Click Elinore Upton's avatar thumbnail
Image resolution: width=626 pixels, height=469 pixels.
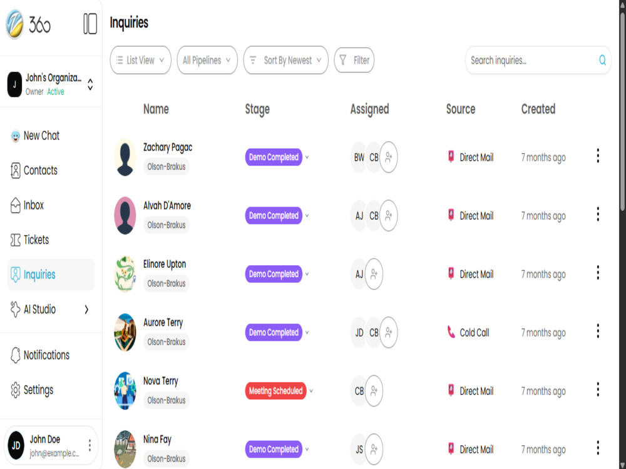click(125, 274)
